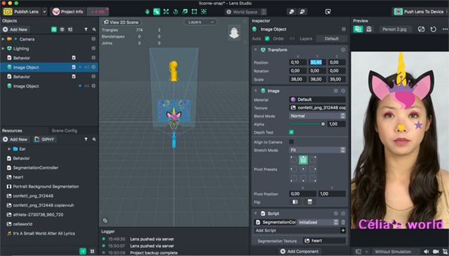Select confetti_png_312448 copievvuh resource
Image resolution: width=449 pixels, height=256 pixels.
[43, 205]
